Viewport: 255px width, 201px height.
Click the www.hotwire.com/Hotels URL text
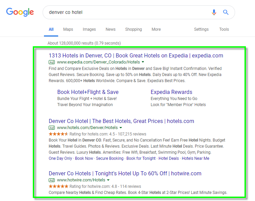(x=81, y=180)
